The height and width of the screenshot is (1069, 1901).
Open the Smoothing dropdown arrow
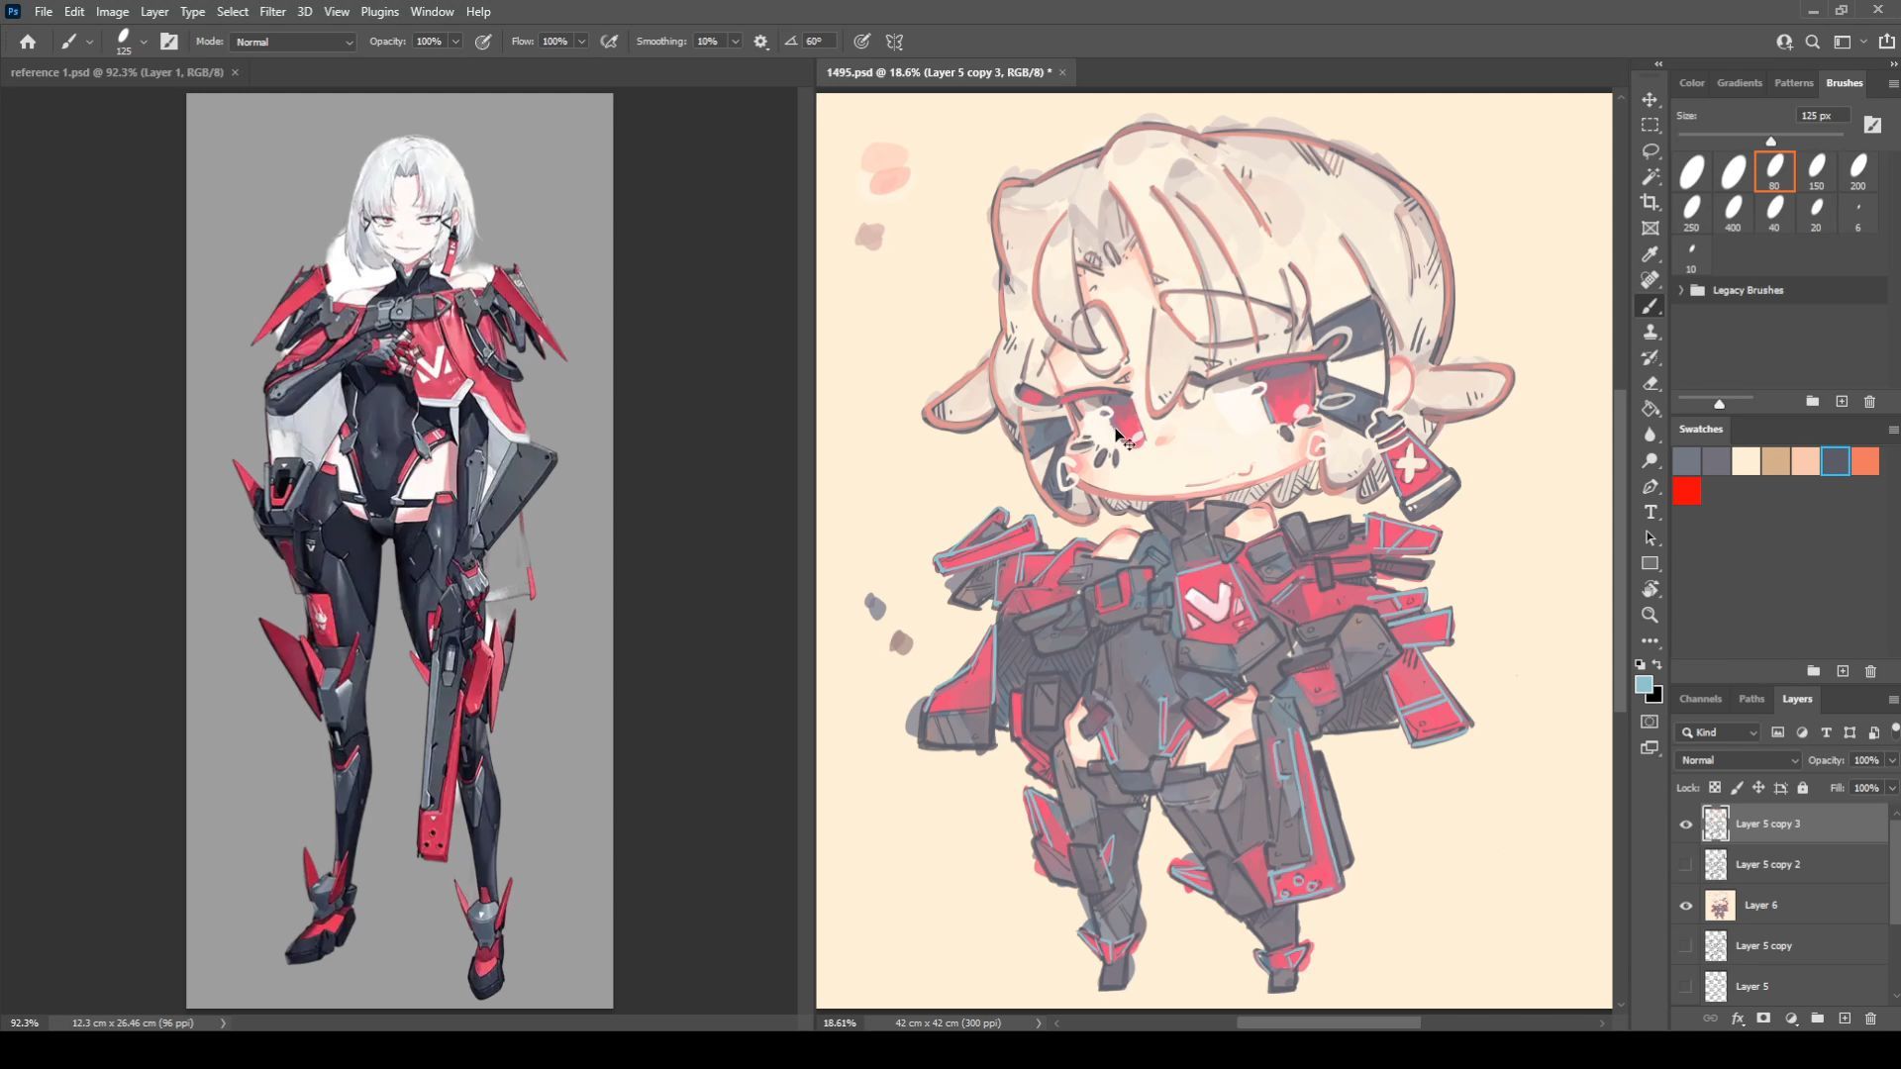click(735, 42)
